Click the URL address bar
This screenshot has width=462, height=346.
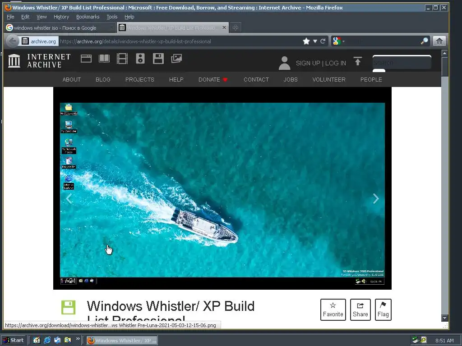pos(180,41)
